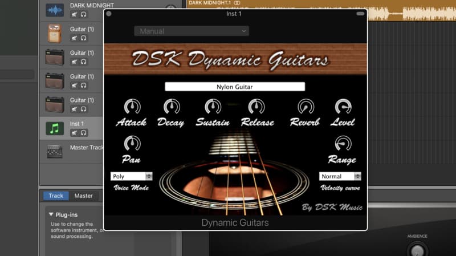Click the Voice Mode stepper arrows

coord(149,176)
